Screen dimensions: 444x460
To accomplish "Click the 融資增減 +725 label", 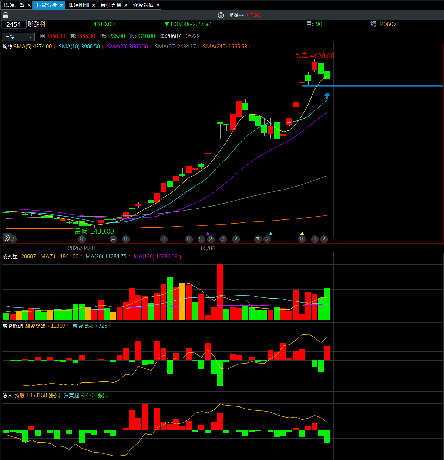I will (x=90, y=326).
